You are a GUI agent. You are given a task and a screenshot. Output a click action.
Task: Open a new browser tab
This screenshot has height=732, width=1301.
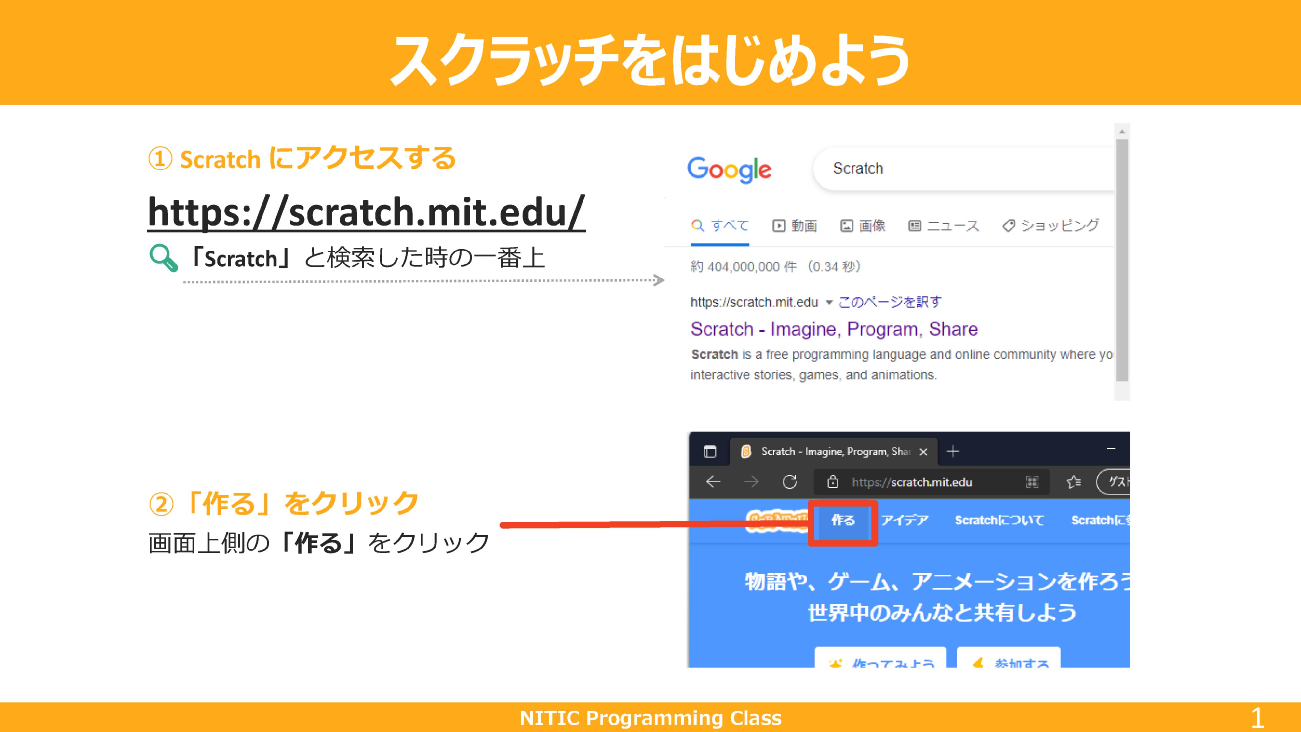pos(953,451)
